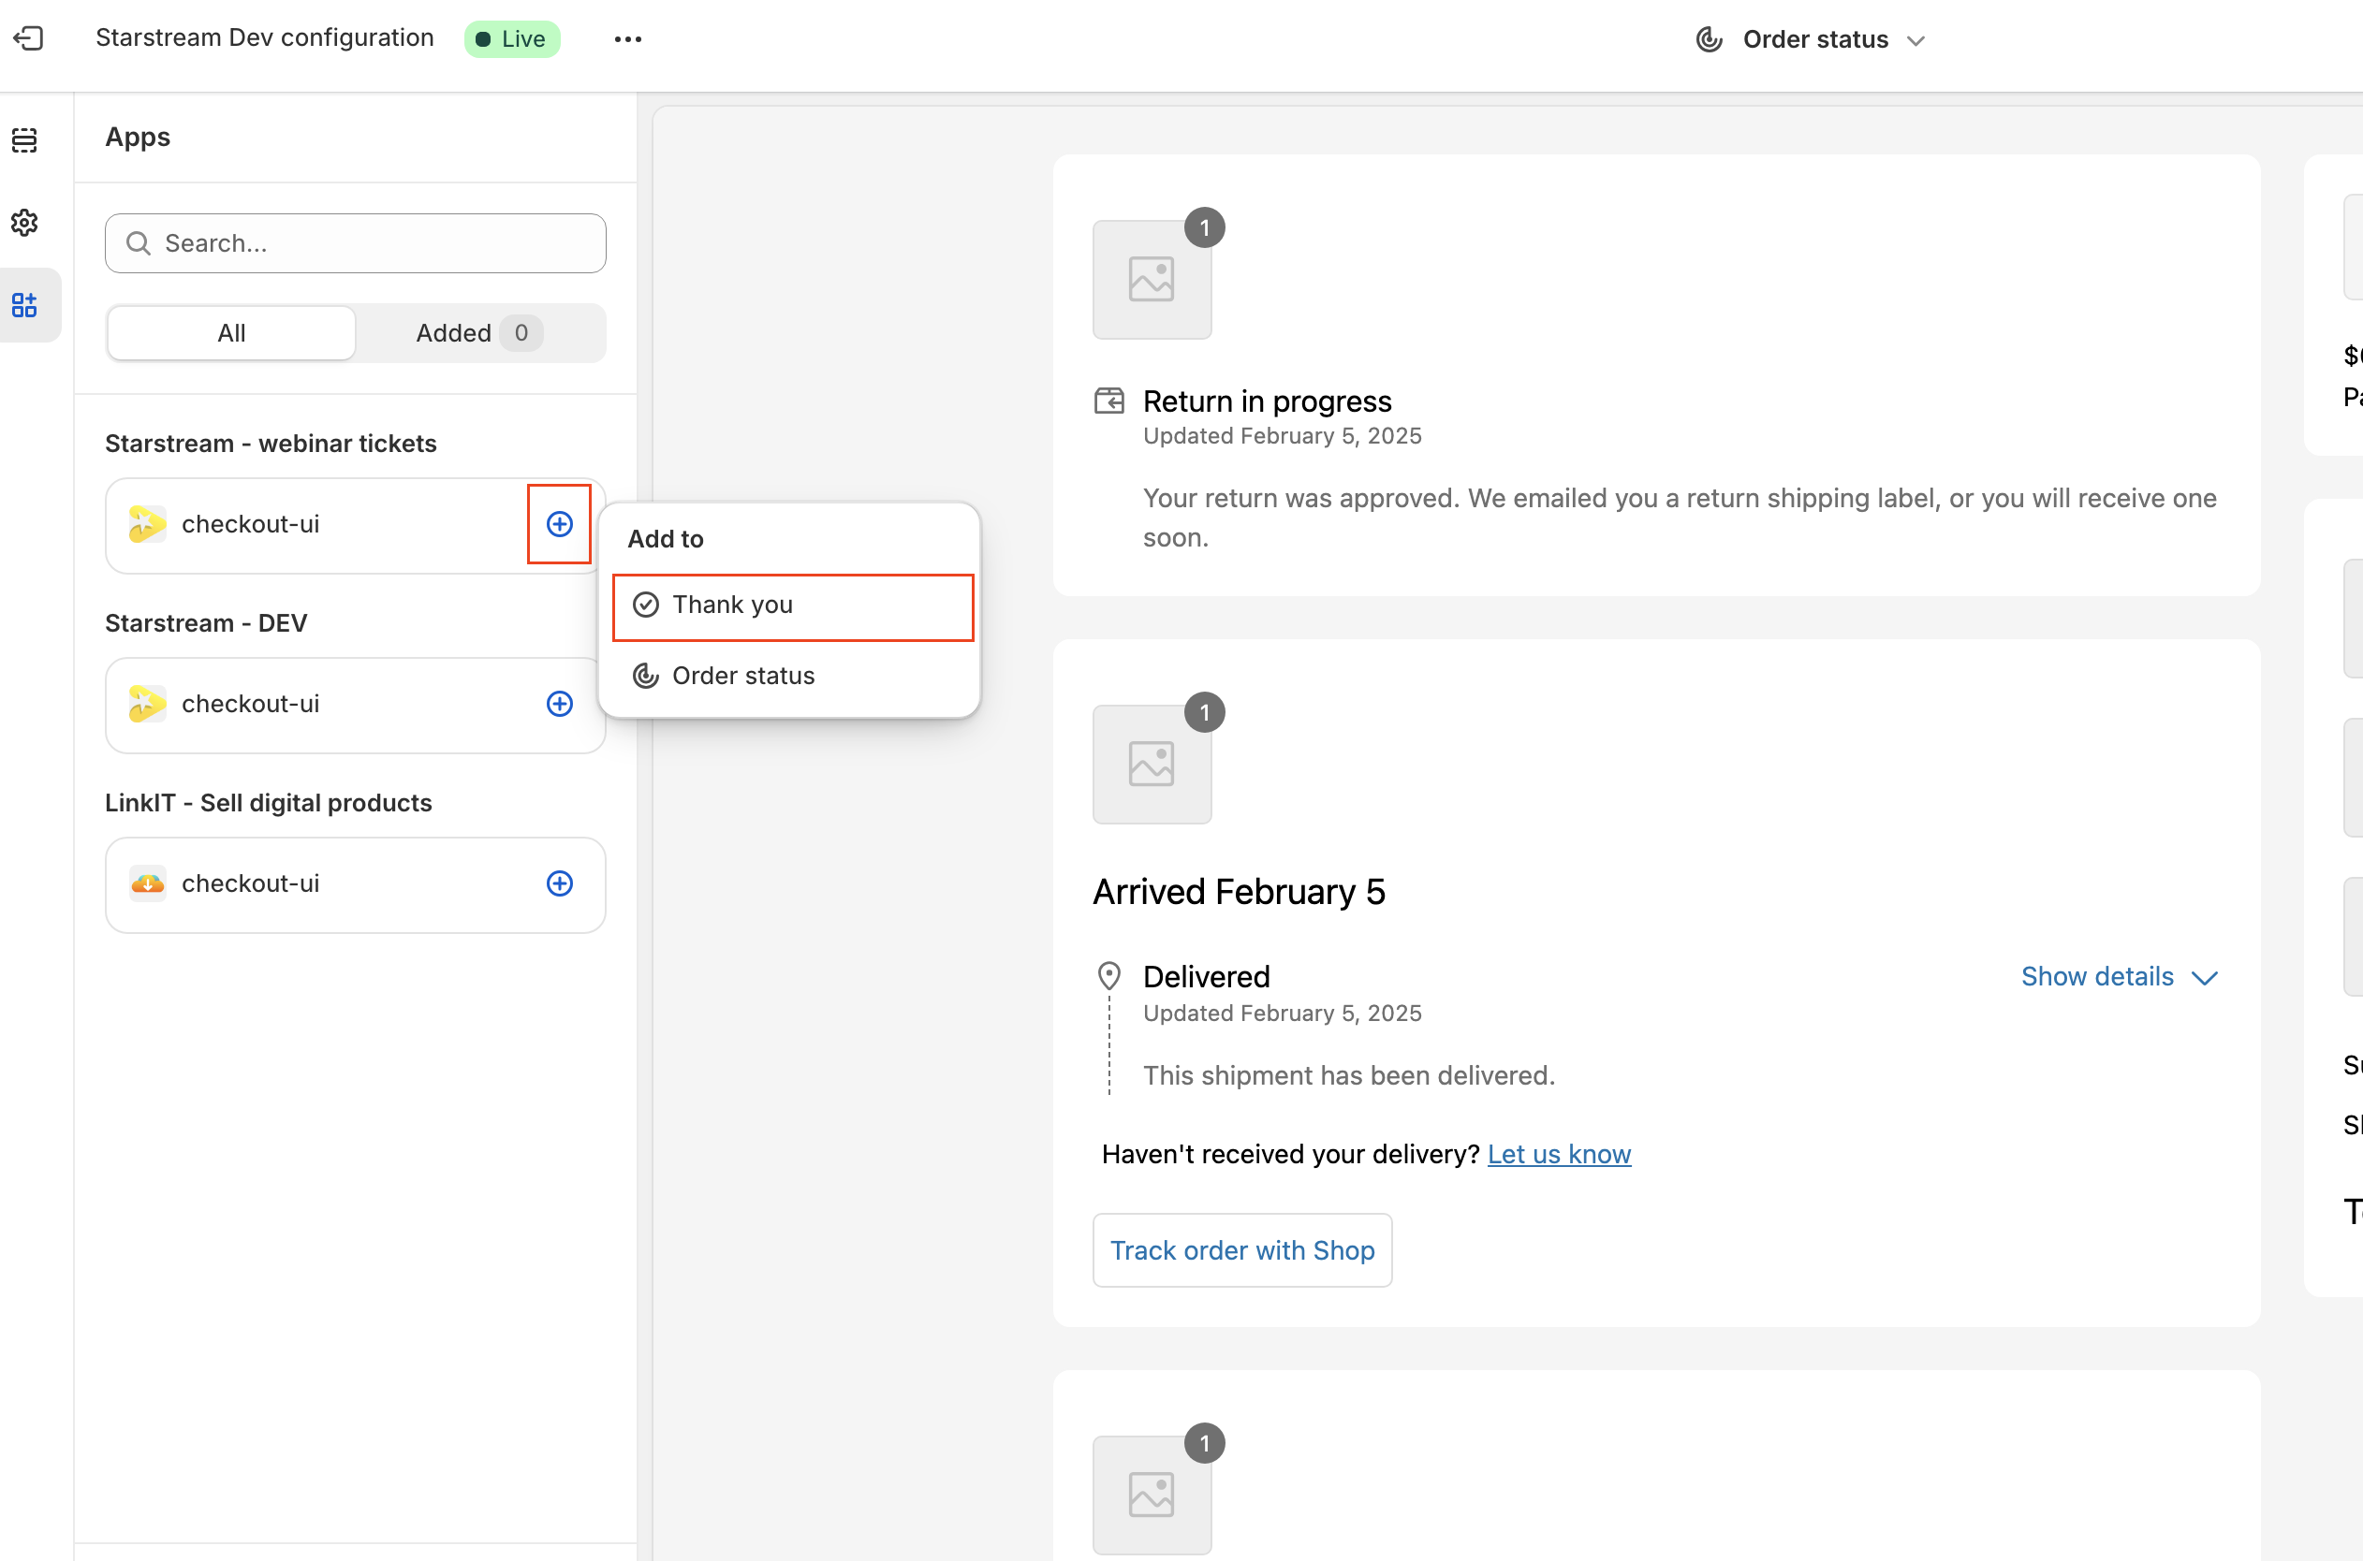Expand Show details for delivered shipment
2363x1561 pixels.
click(x=2118, y=977)
